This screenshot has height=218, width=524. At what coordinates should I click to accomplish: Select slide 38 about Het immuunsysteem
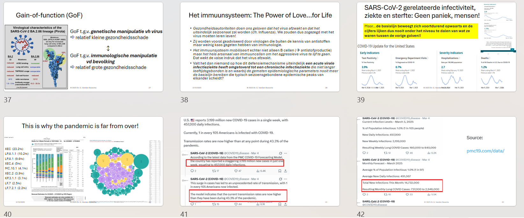pos(260,47)
